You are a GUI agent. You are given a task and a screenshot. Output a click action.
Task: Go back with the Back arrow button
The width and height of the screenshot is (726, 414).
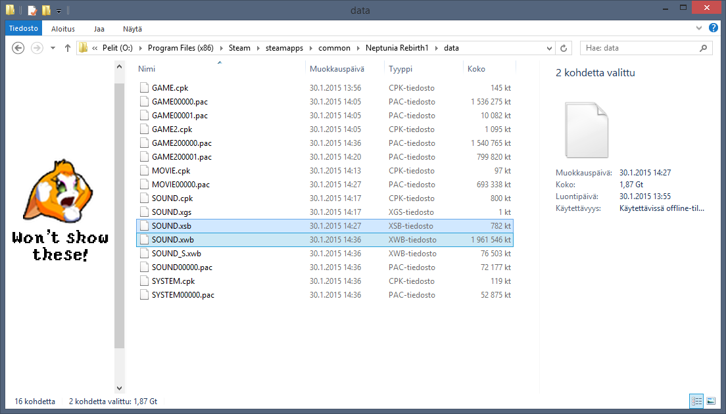[x=18, y=48]
